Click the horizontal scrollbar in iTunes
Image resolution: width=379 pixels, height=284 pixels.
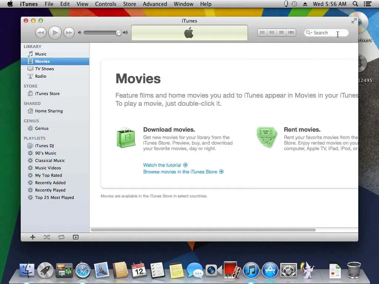click(203, 230)
